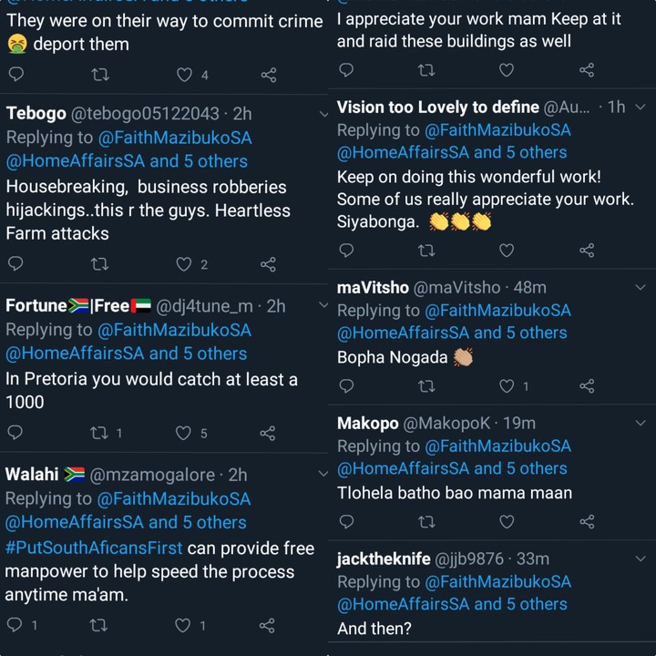Screen dimensions: 656x656
Task: Share the 'deport them' tweet
Action: (x=269, y=75)
